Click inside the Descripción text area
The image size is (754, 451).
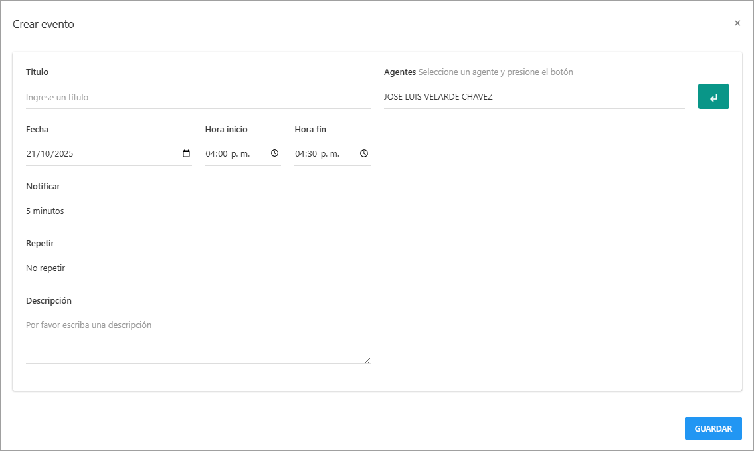tap(197, 339)
